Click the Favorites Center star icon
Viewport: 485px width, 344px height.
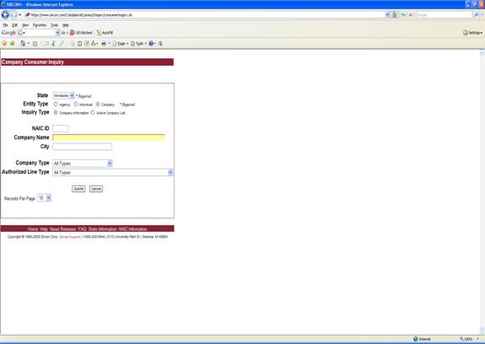[x=4, y=44]
